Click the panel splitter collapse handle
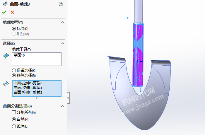 68,98
